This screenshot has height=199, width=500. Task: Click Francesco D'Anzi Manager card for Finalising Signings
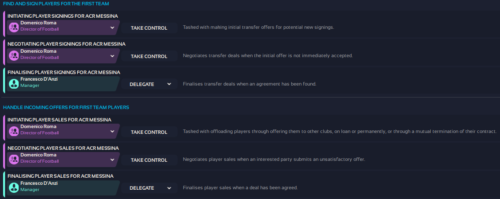[62, 82]
